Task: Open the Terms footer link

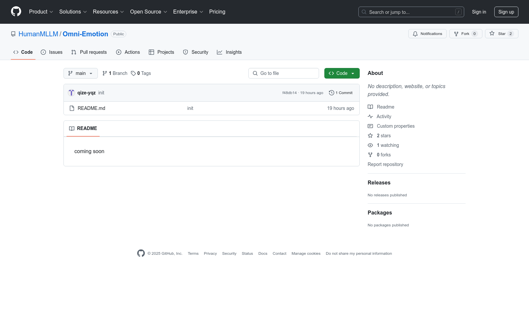Action: [193, 253]
